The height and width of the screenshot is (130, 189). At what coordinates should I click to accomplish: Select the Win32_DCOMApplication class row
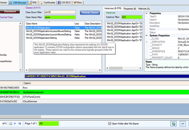coord(63,28)
